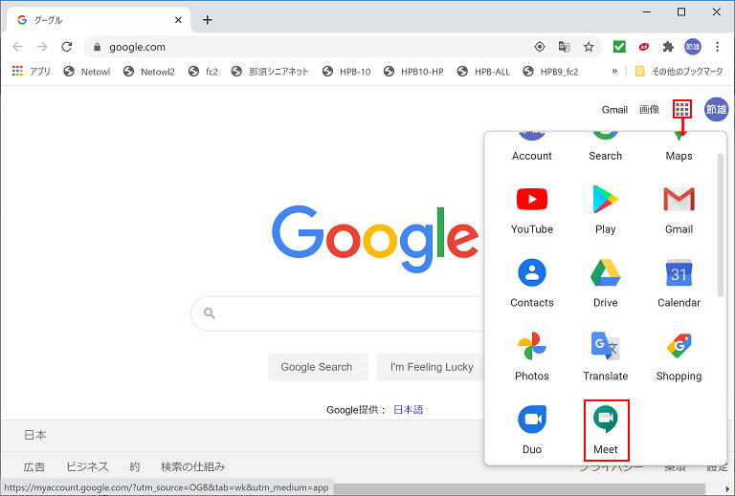Click the page horizontal scrollbar
This screenshot has height=496, width=735.
[x=520, y=488]
